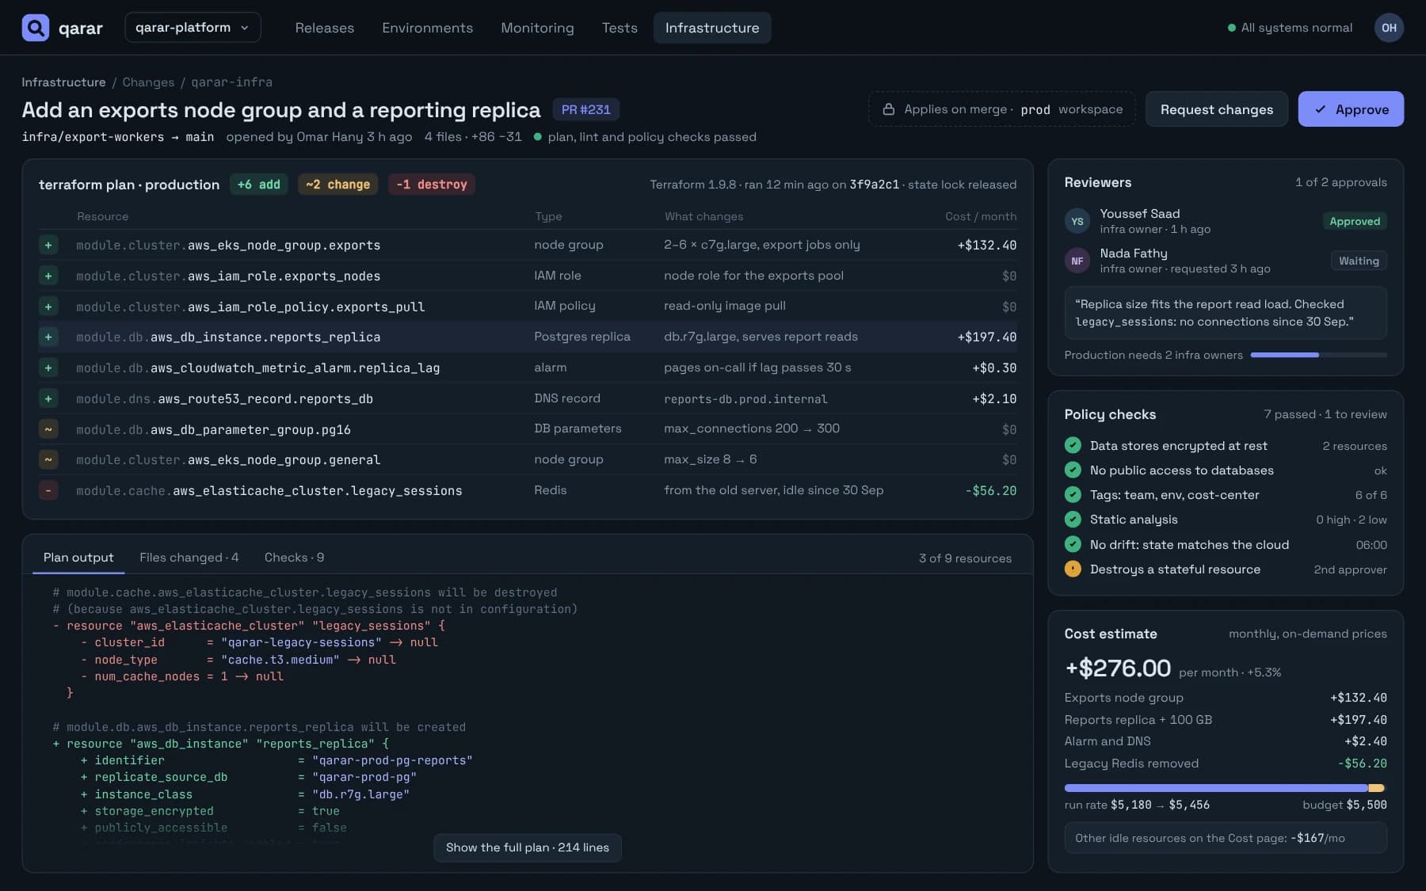
Task: Click the commit hash 3f9a2c1
Action: [x=874, y=185]
